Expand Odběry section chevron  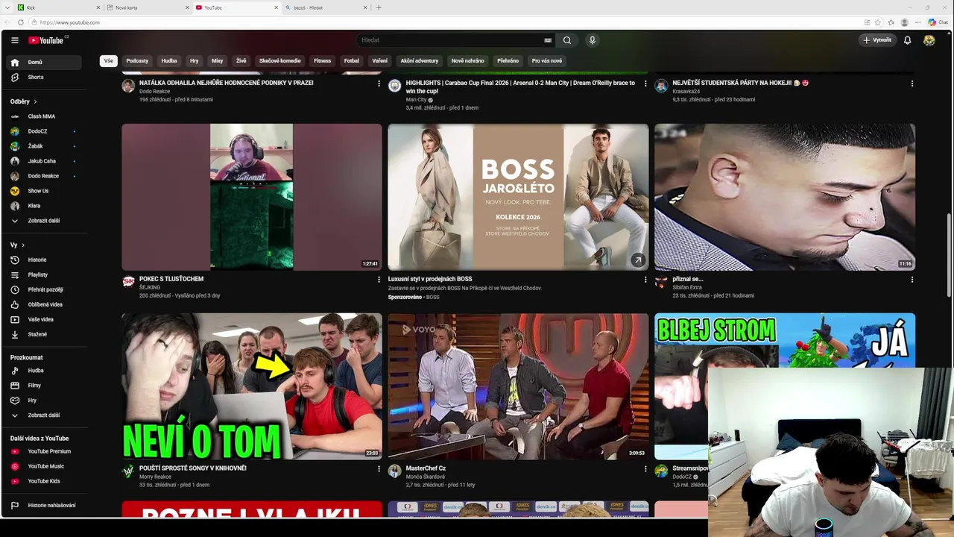coord(35,101)
